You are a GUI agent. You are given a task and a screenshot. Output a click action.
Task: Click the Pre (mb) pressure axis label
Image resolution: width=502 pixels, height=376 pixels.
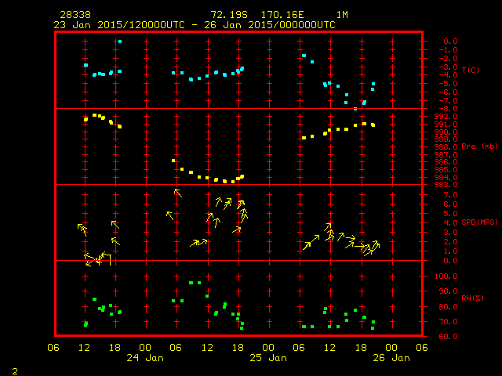pos(479,146)
